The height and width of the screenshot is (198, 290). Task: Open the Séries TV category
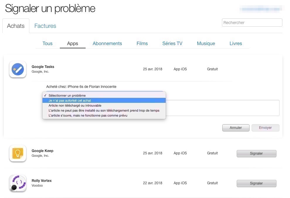[172, 43]
